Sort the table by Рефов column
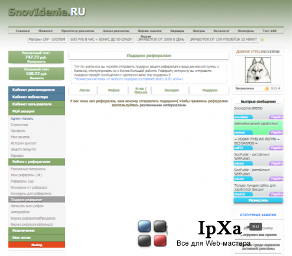Screen dimensions: 292x256 114,90
